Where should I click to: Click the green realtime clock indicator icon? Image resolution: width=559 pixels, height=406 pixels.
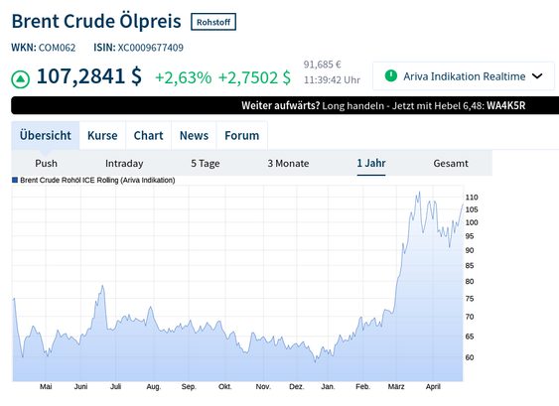pos(391,75)
